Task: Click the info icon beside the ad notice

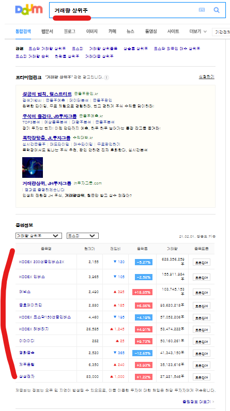Action: [x=106, y=78]
